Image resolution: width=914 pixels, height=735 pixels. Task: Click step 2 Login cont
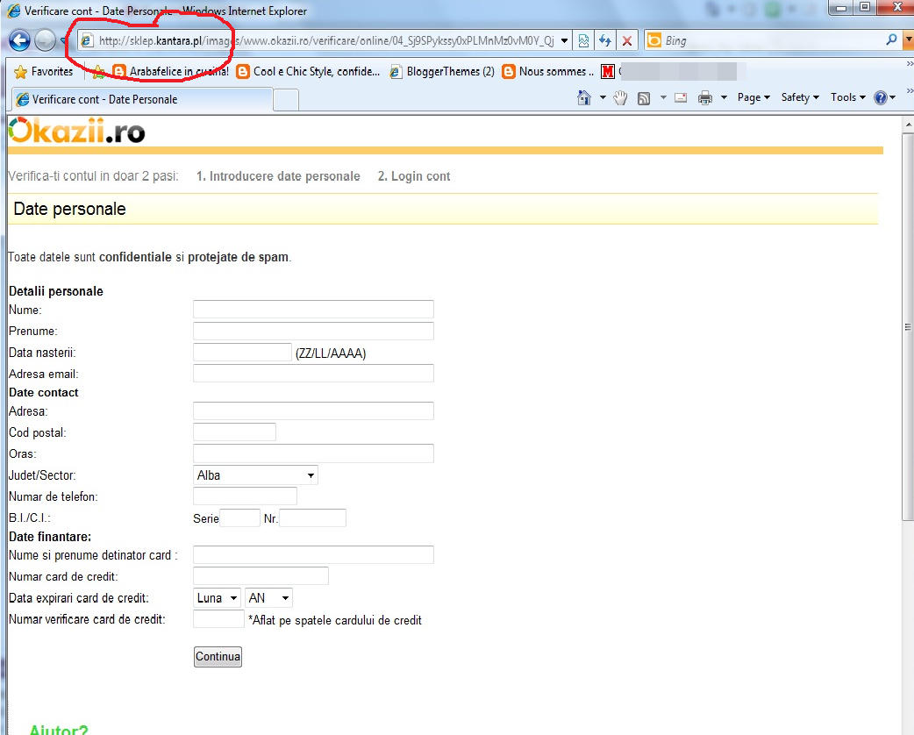click(414, 176)
